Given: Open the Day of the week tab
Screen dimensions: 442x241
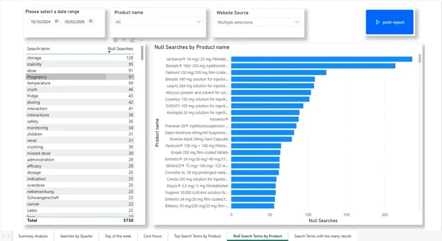Looking at the screenshot, I should [x=118, y=236].
